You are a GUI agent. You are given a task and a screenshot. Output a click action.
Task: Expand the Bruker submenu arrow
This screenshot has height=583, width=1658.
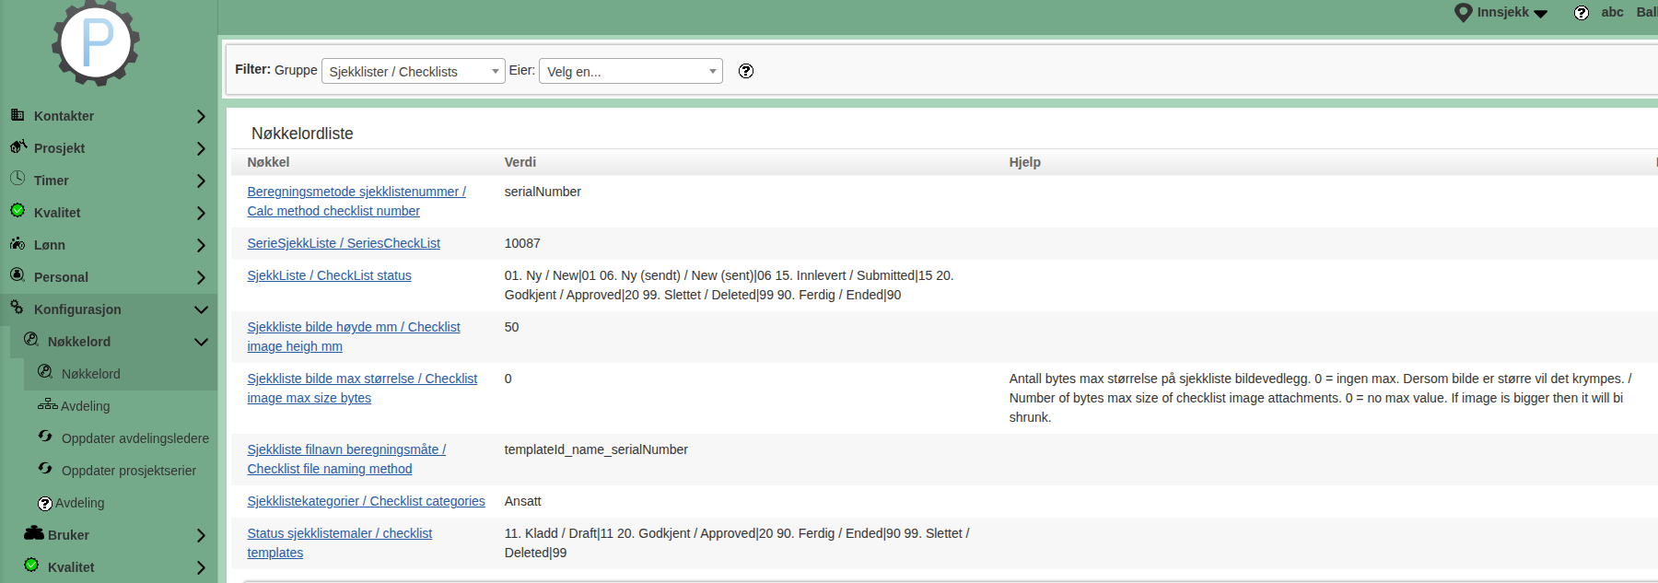(201, 535)
